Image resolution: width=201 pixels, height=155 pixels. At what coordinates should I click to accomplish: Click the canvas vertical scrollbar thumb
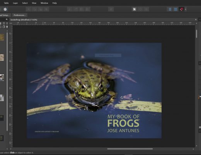(196, 34)
